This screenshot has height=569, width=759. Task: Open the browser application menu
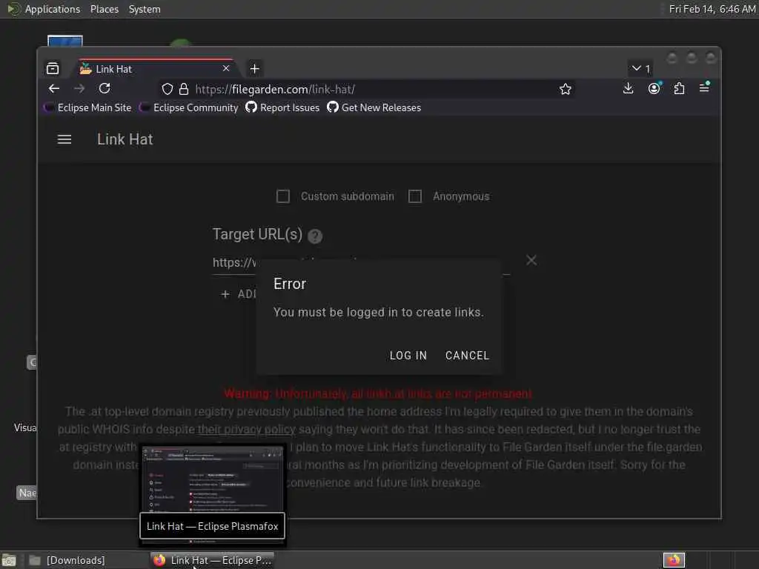click(704, 88)
